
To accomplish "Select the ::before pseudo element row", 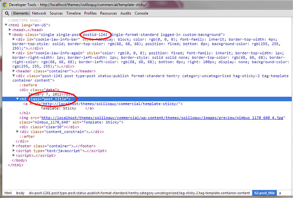I will (28, 85).
